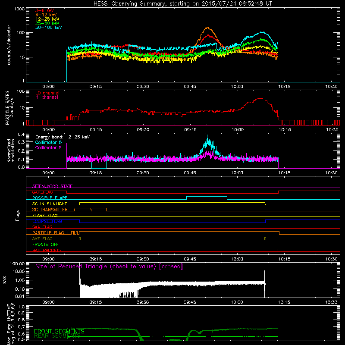Click the Flags axis label

pyautogui.click(x=18, y=215)
